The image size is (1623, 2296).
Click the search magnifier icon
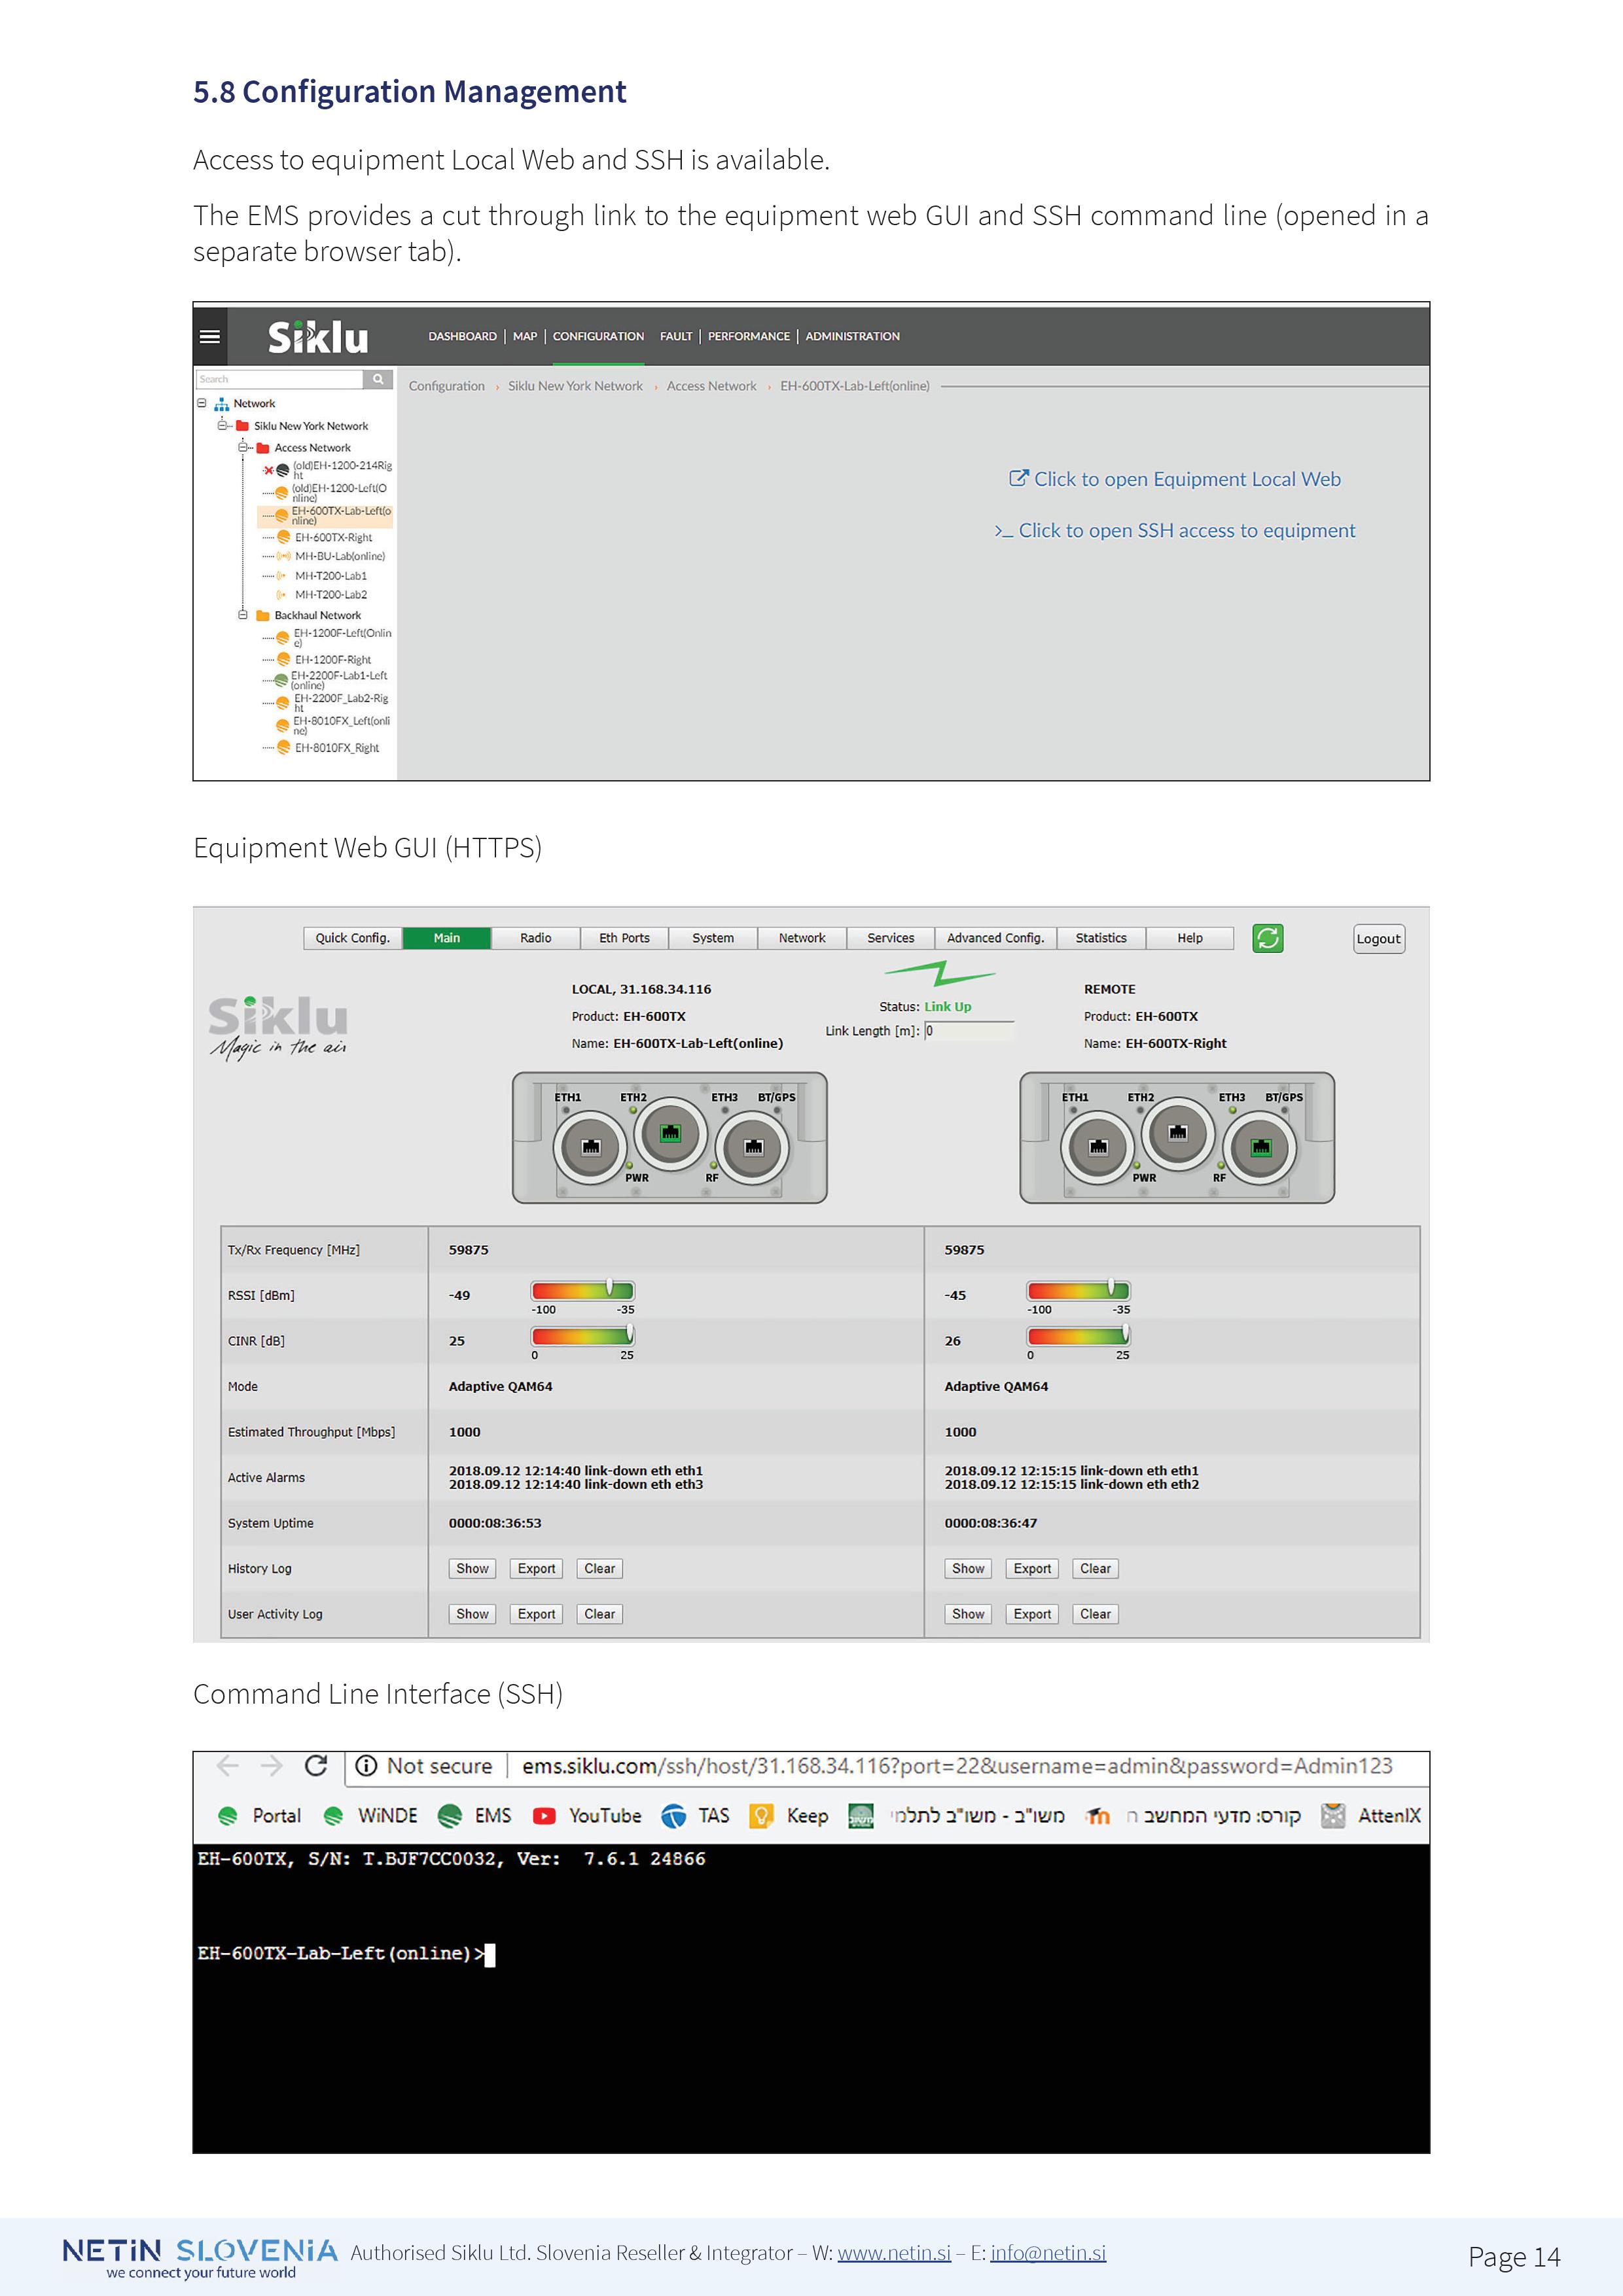(378, 380)
